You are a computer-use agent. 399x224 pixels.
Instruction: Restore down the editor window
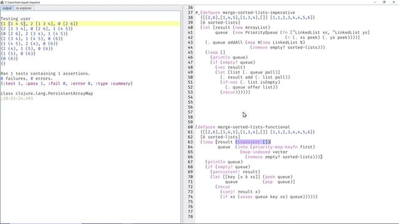pos(384,2)
